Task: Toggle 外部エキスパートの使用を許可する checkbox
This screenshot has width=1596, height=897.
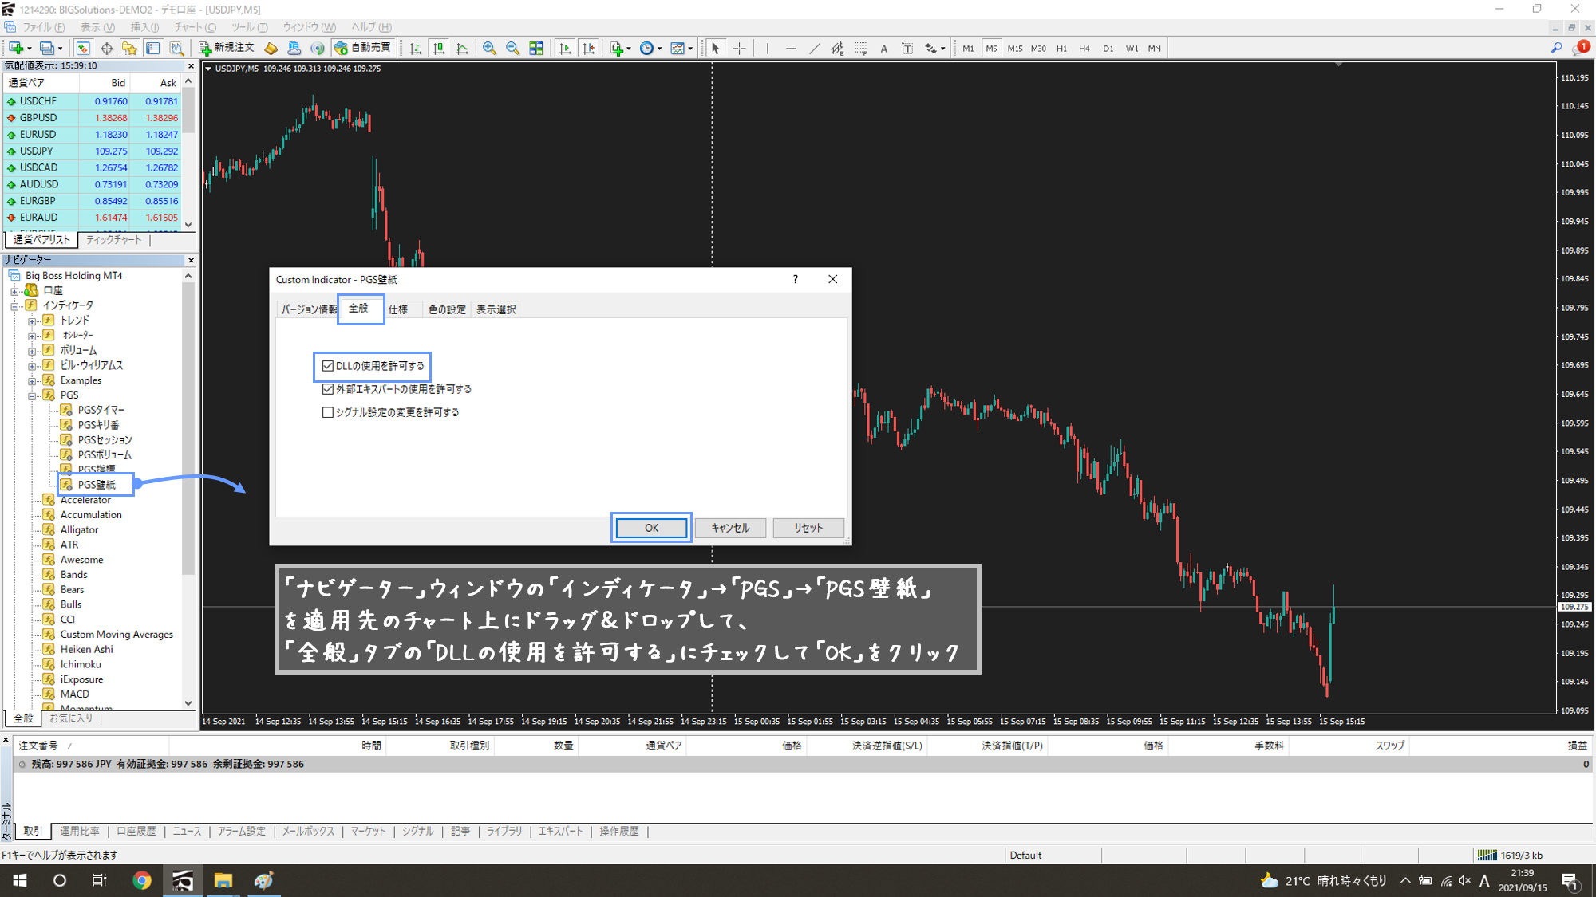Action: point(328,389)
